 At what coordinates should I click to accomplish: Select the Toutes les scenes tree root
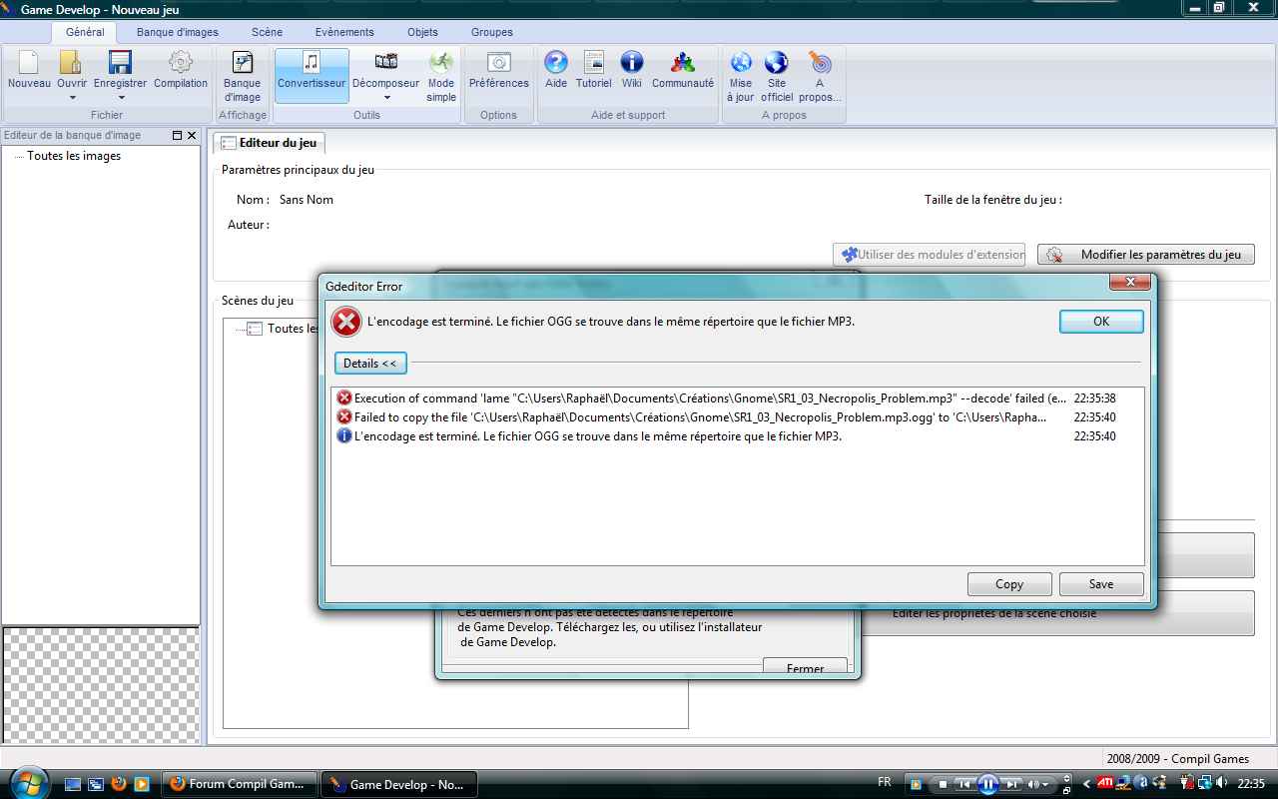(x=283, y=329)
